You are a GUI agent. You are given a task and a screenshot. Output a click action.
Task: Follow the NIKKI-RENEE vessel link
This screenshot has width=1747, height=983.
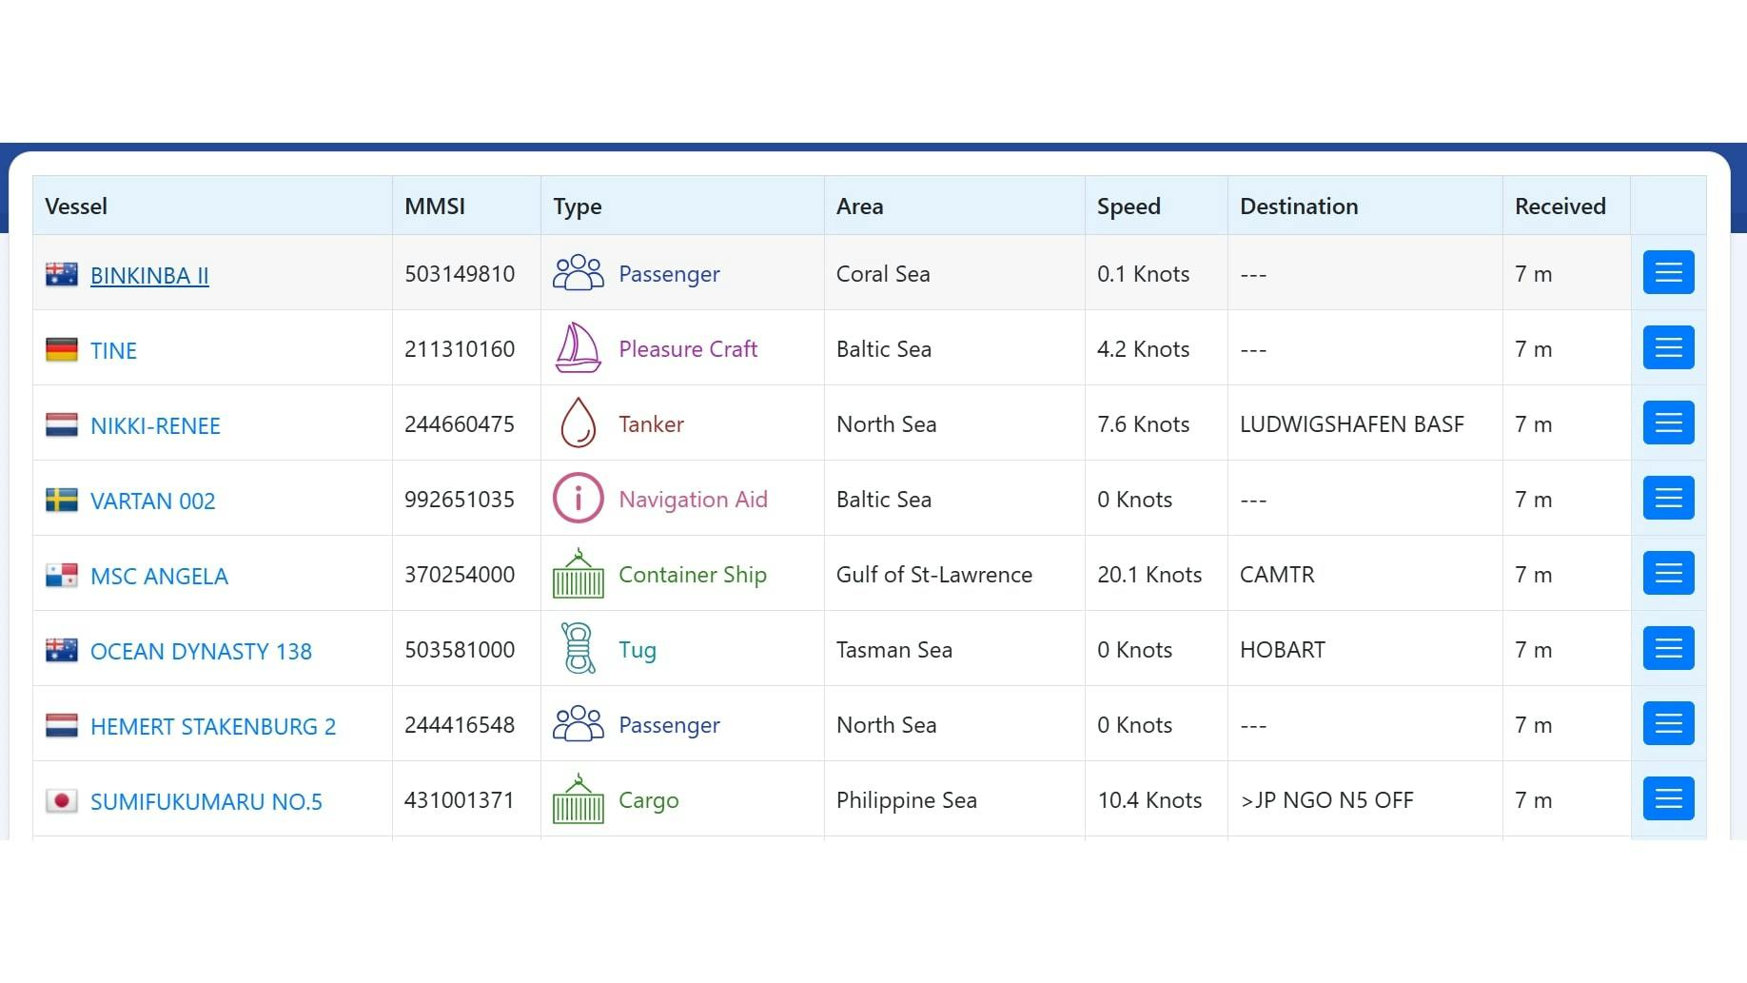(155, 425)
